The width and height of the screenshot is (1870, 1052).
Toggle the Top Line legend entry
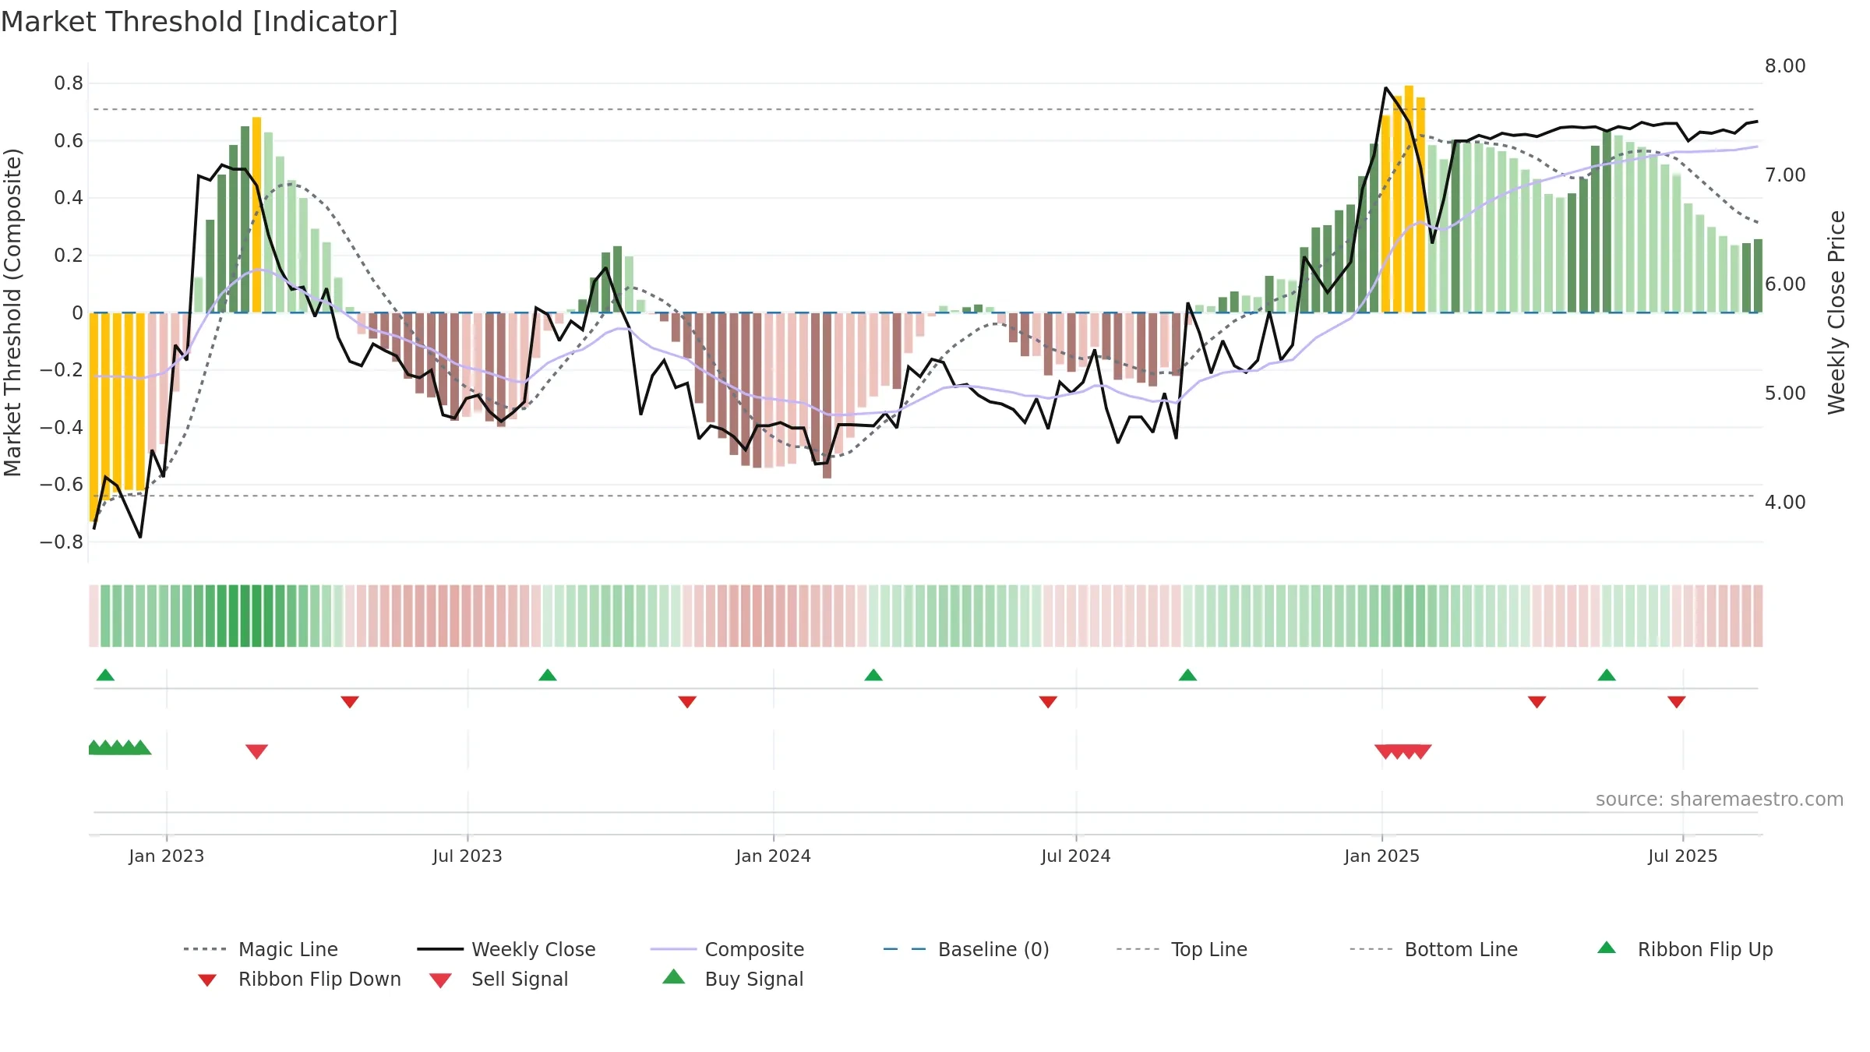[x=1181, y=949]
